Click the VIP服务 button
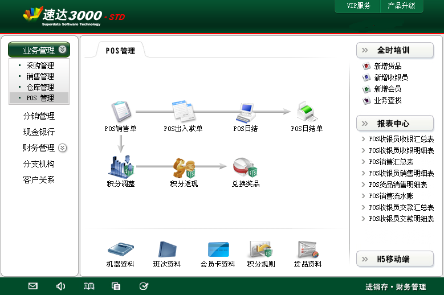The height and width of the screenshot is (295, 444). click(359, 6)
